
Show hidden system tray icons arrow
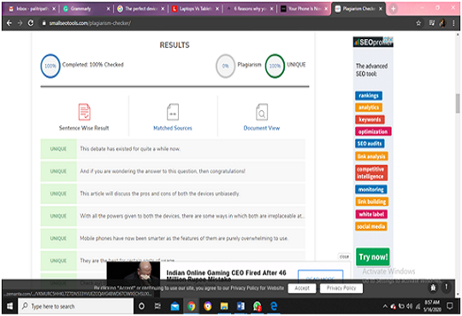point(385,307)
